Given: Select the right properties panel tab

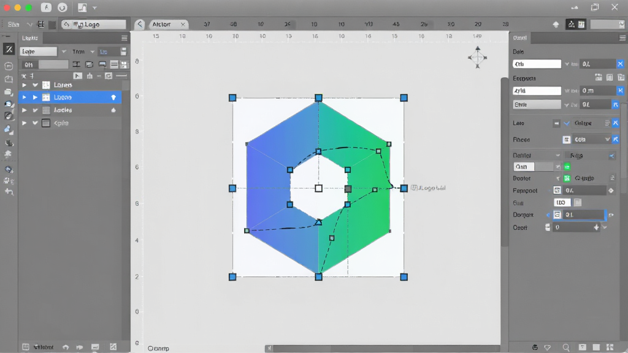Looking at the screenshot, I should tap(520, 38).
